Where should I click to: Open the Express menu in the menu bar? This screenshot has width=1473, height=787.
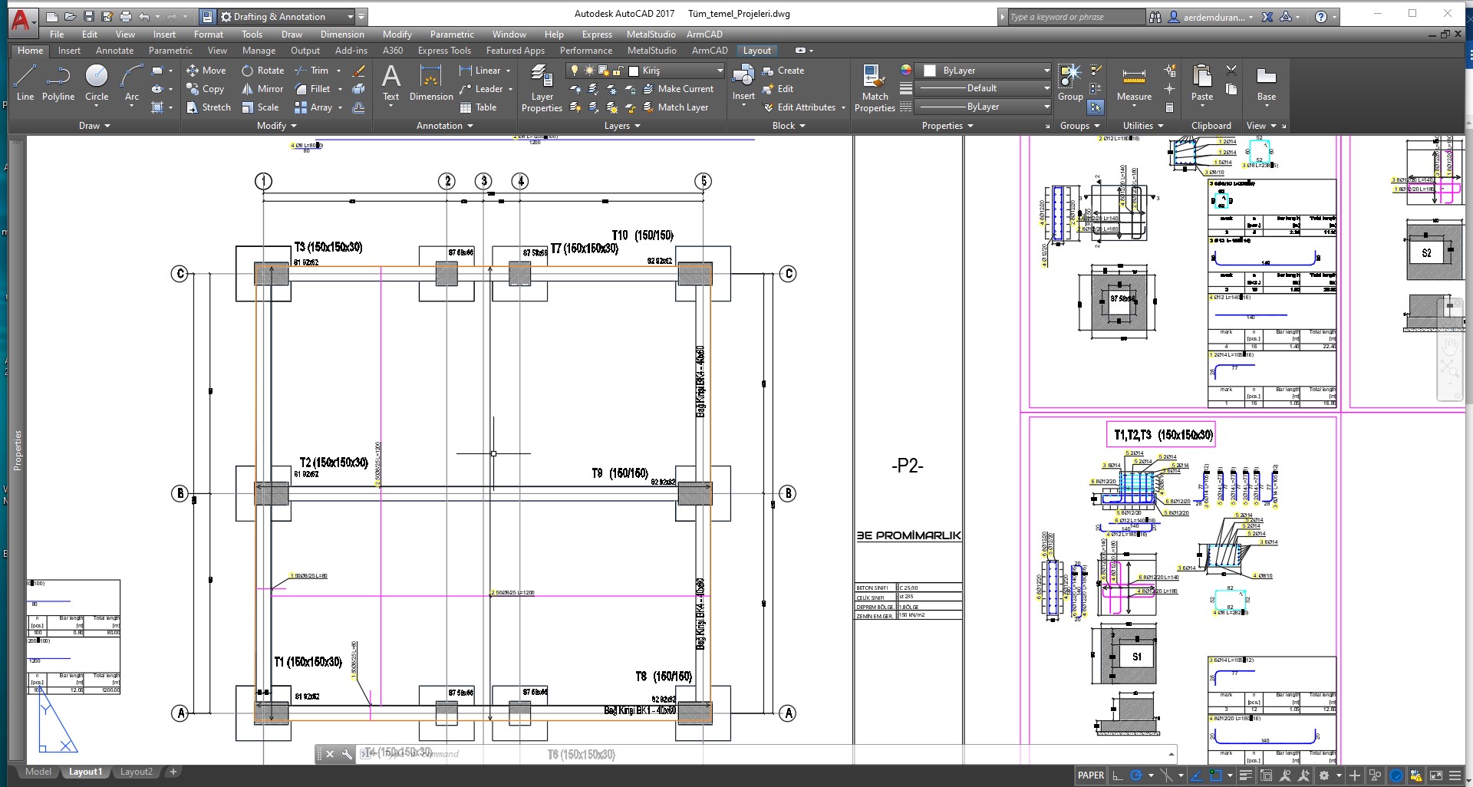(596, 35)
